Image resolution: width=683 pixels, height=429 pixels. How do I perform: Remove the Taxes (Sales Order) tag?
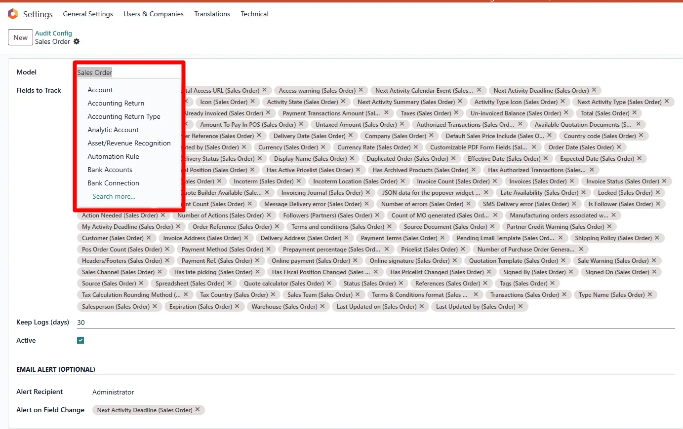(x=456, y=113)
